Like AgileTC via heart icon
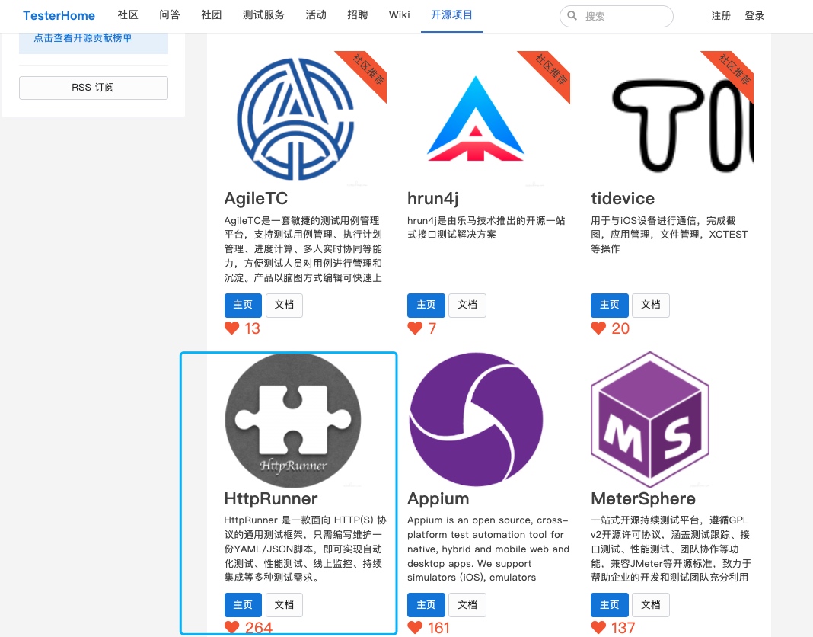Image resolution: width=813 pixels, height=637 pixels. [x=231, y=328]
